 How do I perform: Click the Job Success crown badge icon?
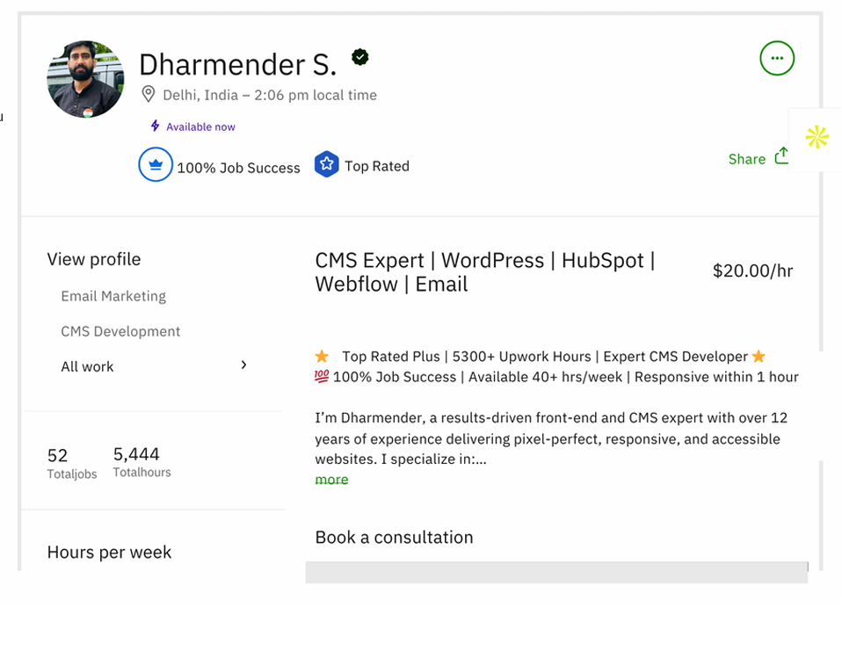[x=156, y=165]
